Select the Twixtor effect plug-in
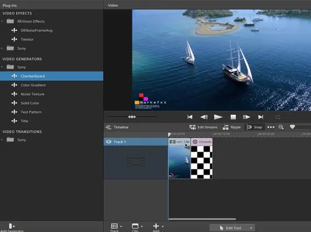The image size is (311, 232). coord(27,40)
